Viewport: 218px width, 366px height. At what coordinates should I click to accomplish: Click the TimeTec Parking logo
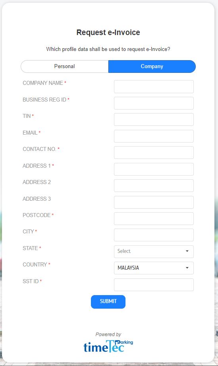coord(108,346)
